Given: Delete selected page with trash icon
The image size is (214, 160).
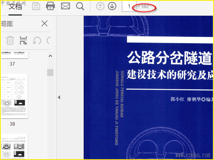Looking at the screenshot, I should point(10,40).
